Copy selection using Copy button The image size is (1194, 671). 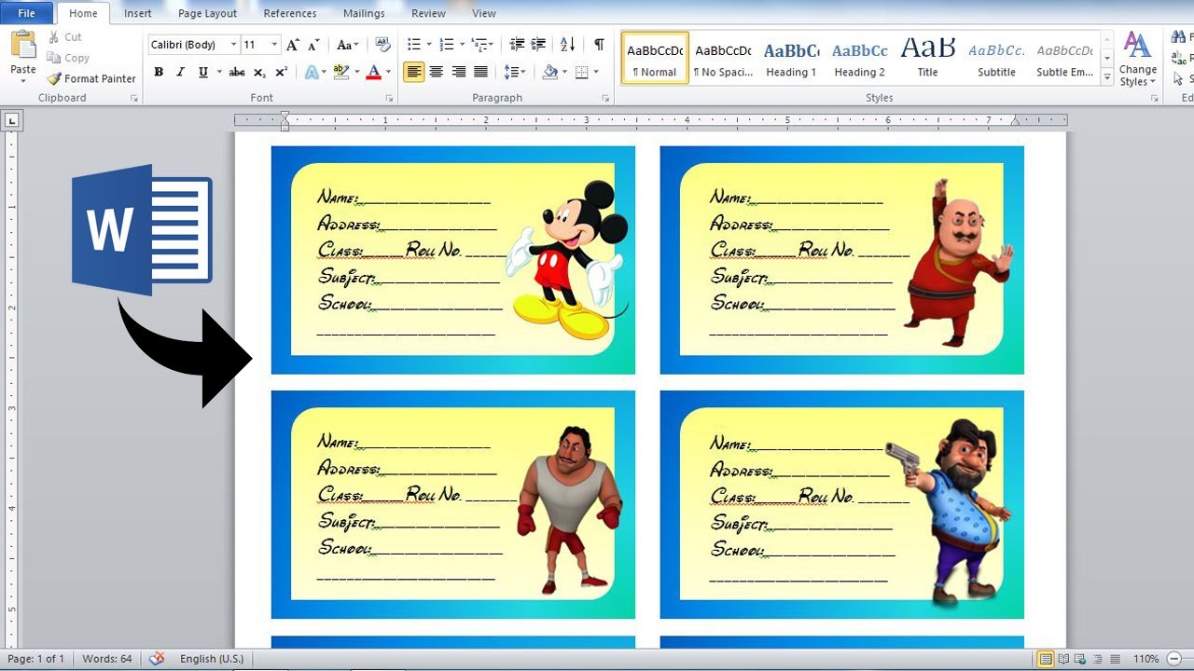[x=68, y=58]
